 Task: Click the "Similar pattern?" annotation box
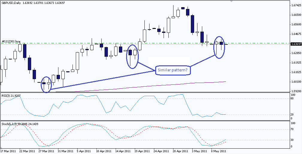[173, 70]
